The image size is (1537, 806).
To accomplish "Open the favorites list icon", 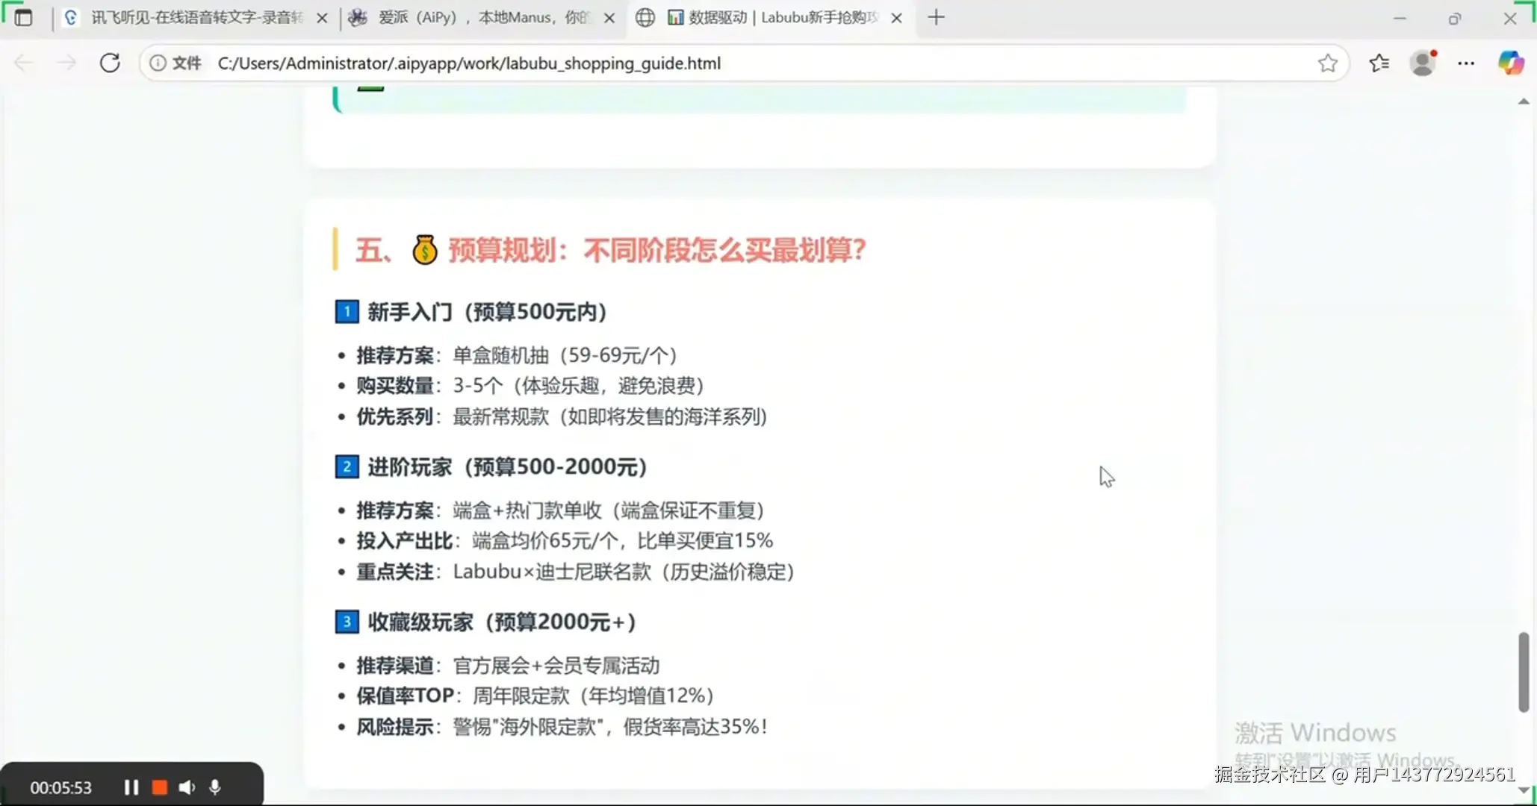I will tap(1379, 63).
